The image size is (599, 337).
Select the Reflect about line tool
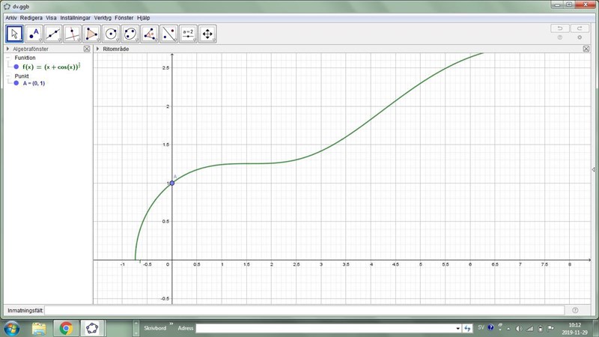click(x=169, y=34)
